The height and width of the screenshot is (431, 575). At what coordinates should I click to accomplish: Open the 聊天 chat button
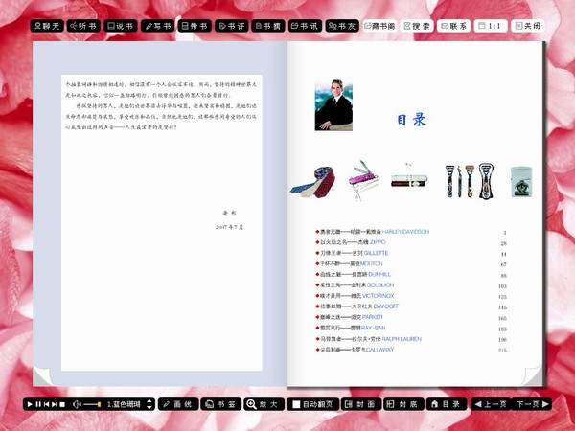47,26
